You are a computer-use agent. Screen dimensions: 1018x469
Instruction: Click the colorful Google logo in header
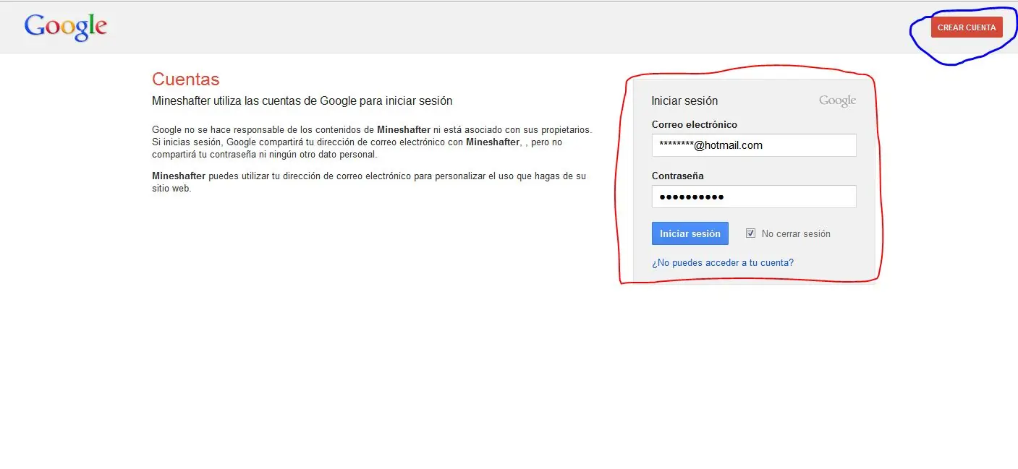coord(66,27)
